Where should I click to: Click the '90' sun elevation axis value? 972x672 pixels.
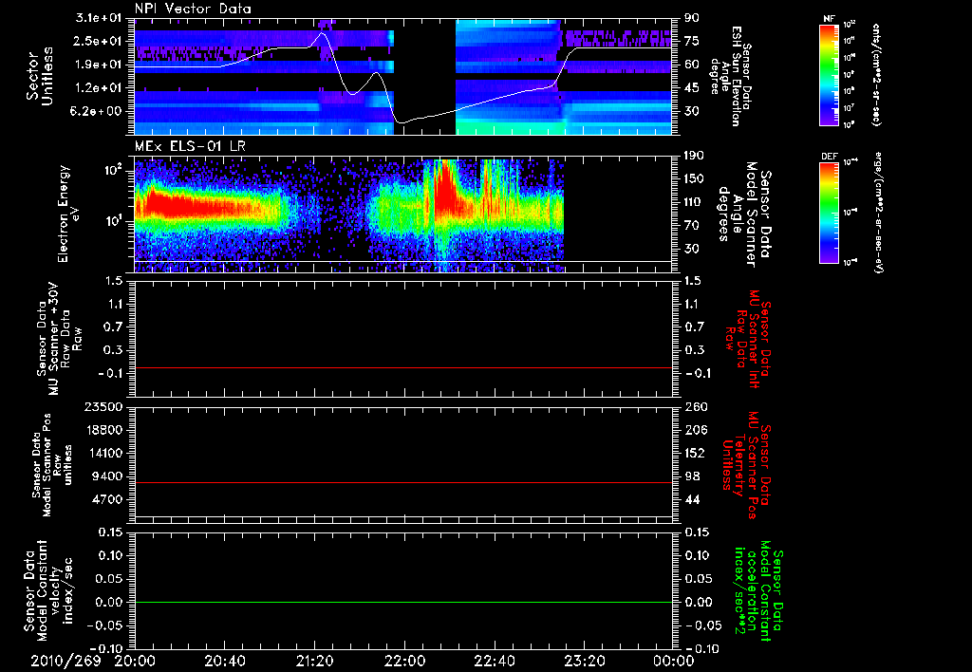(x=691, y=18)
